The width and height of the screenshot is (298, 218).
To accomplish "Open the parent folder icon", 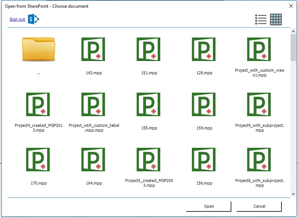I will 38,49.
